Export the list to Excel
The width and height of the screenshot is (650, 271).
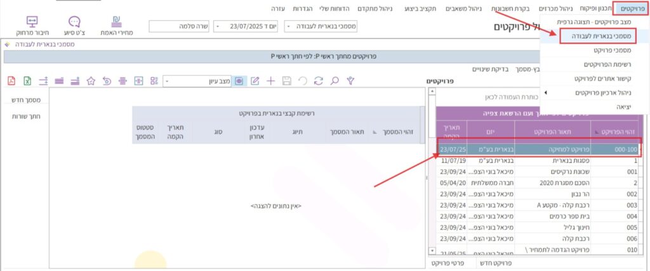click(x=27, y=81)
